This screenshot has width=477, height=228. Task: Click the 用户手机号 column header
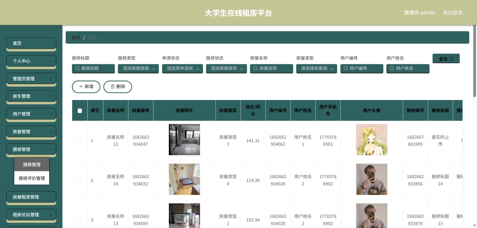(x=328, y=110)
